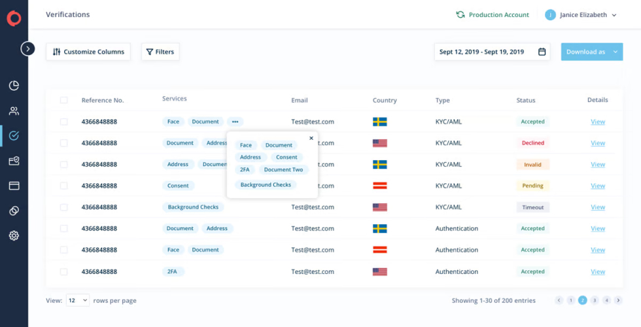Viewport: 641px width, 327px height.
Task: Click Document Two chip in popup
Action: pos(283,169)
